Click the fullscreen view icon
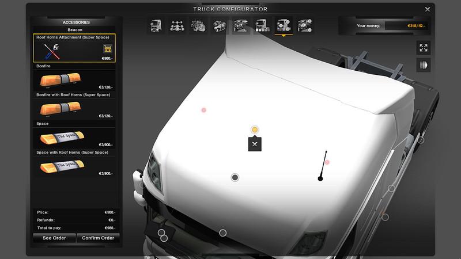 click(x=424, y=48)
